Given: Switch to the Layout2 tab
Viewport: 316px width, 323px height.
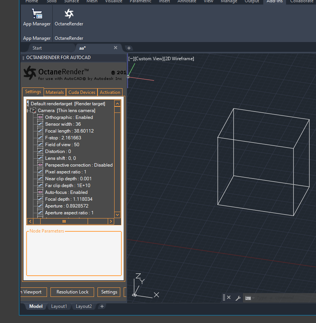Looking at the screenshot, I should 84,306.
